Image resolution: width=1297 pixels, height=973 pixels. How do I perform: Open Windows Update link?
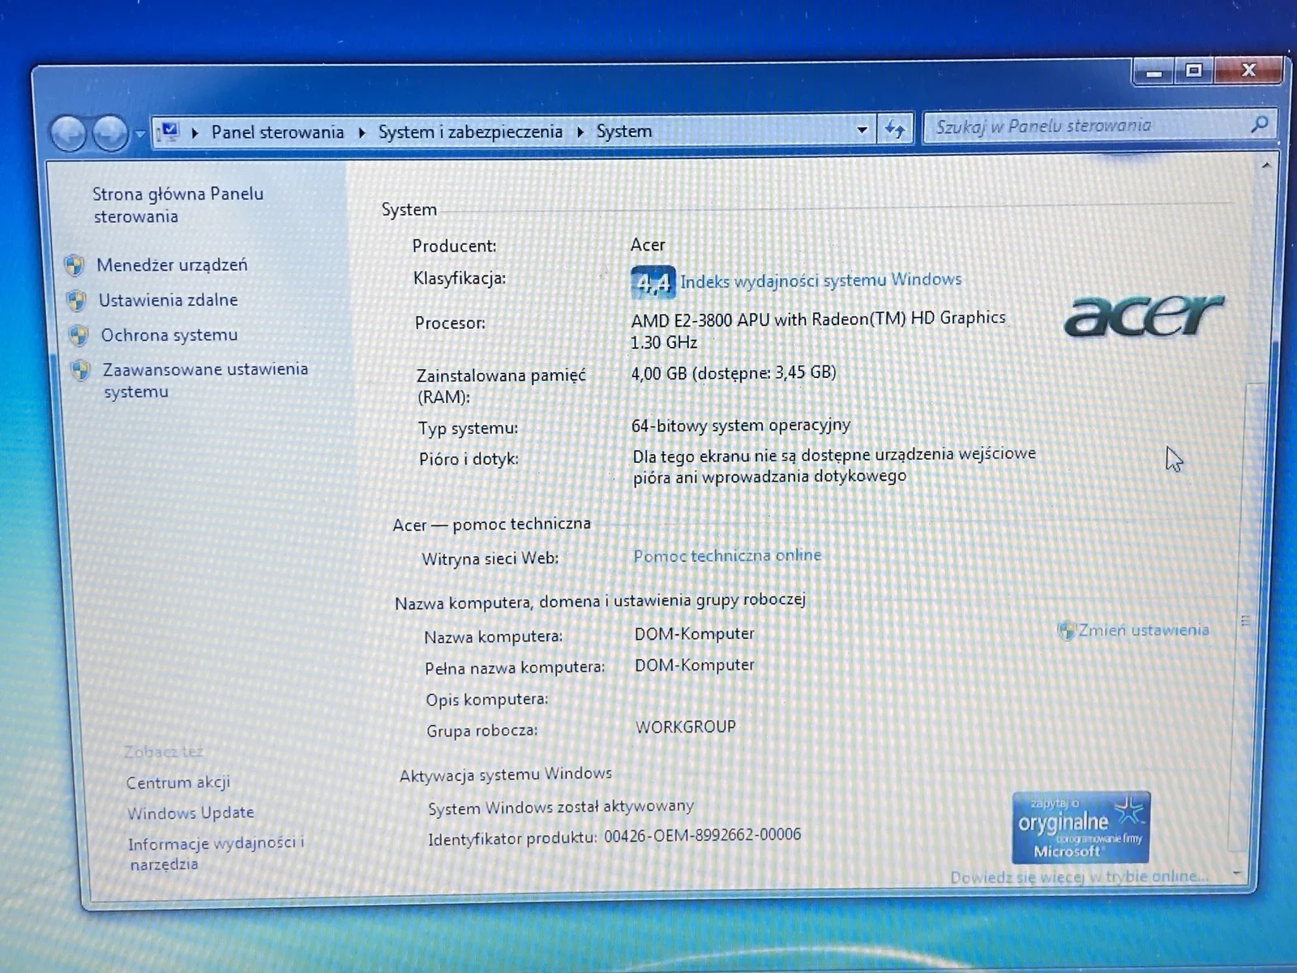click(x=190, y=812)
